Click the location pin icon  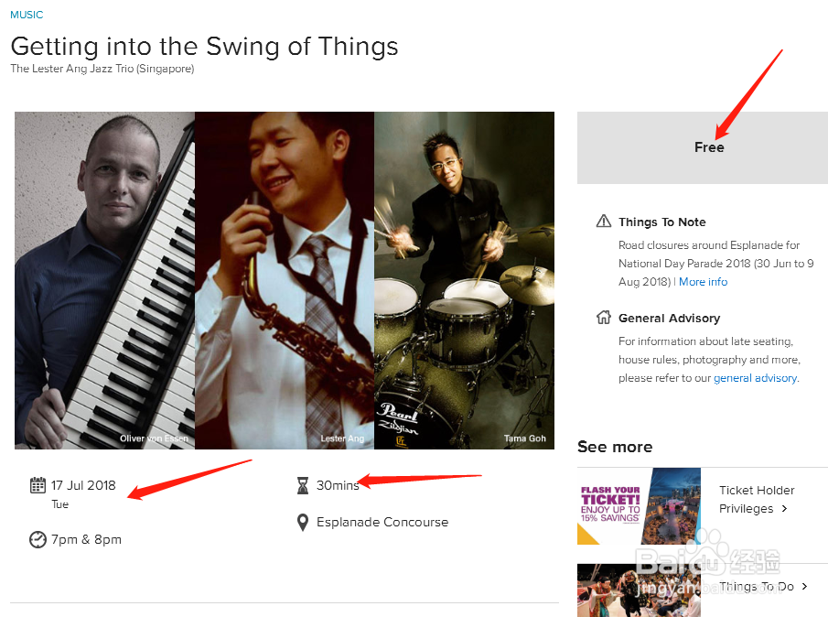(303, 522)
